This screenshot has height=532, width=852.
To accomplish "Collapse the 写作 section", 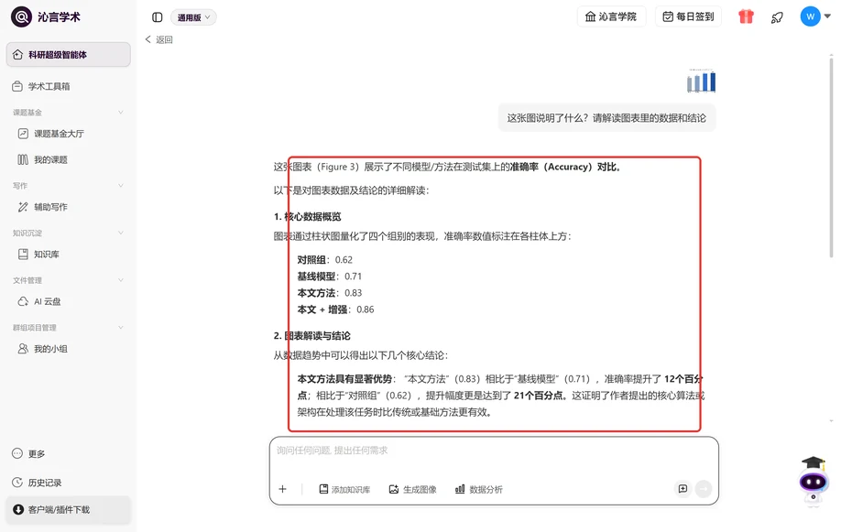I will (121, 186).
